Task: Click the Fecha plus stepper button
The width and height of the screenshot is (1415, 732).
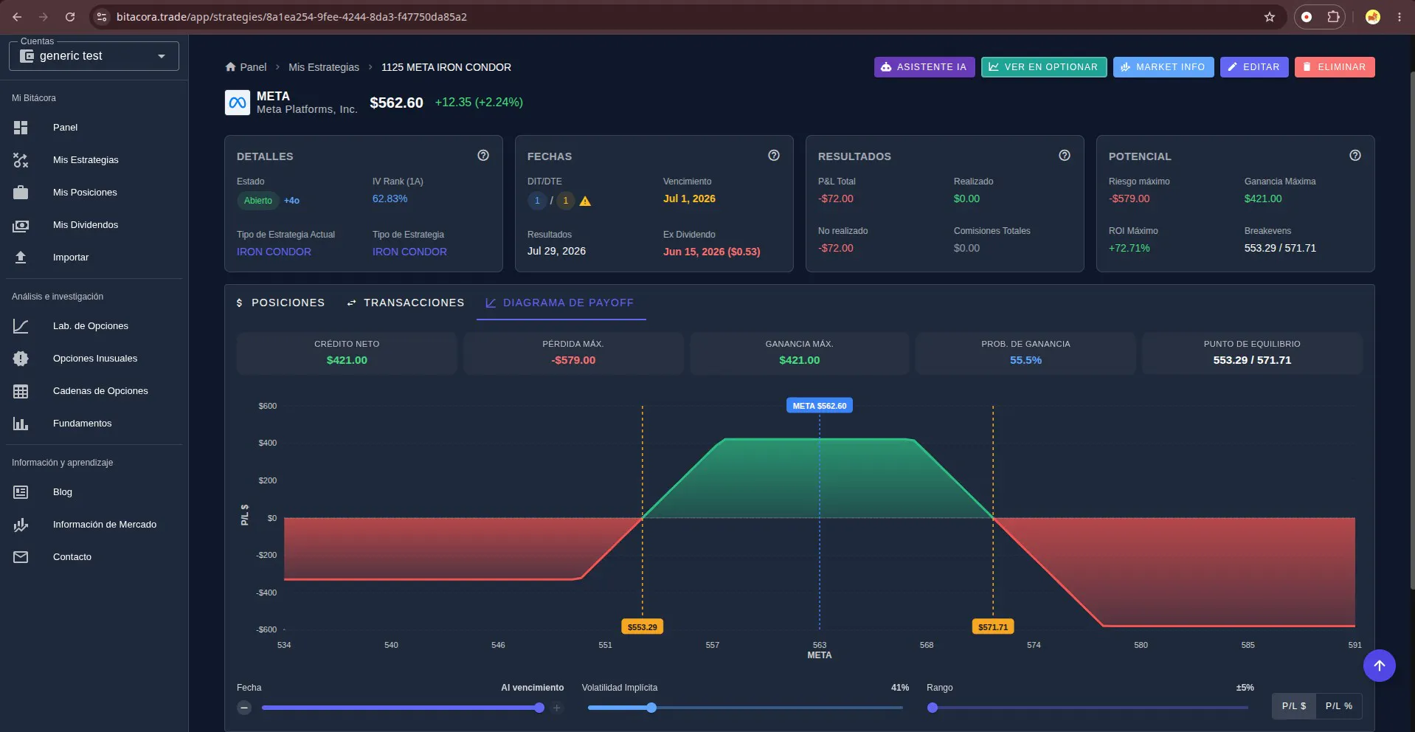Action: click(x=557, y=708)
